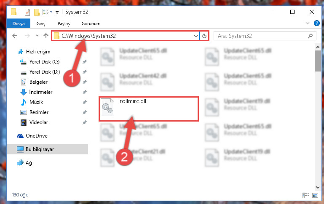Toggle the pin beside Müzik
324x204 pixels.
pos(85,102)
